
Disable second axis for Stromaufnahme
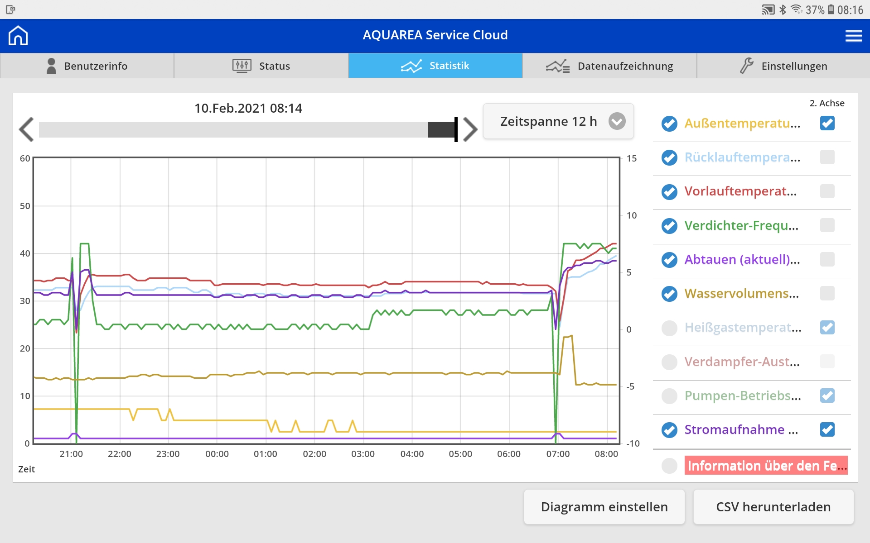pyautogui.click(x=827, y=429)
